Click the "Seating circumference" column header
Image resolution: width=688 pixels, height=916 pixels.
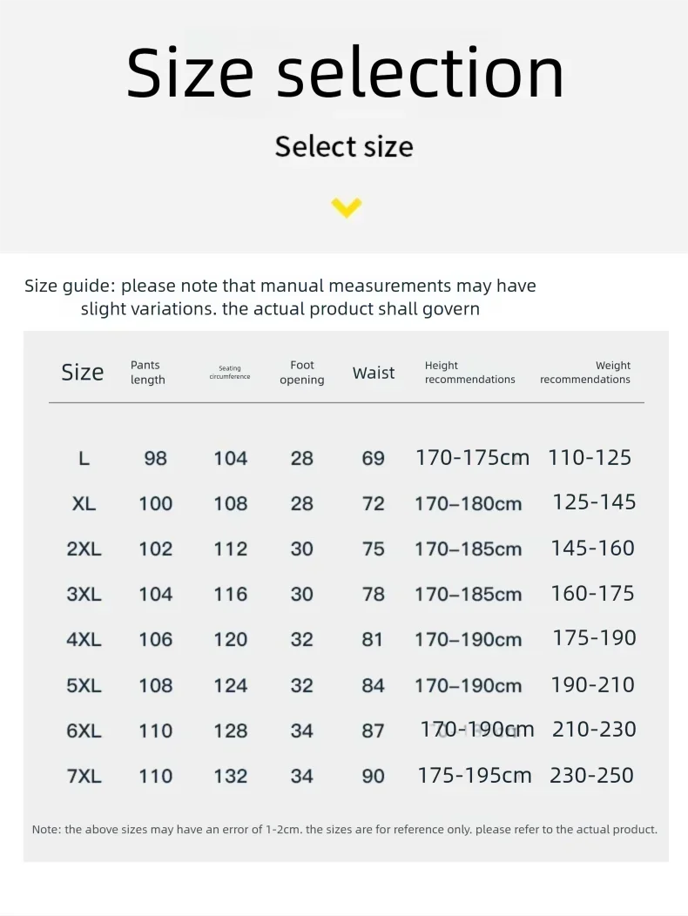pyautogui.click(x=230, y=373)
